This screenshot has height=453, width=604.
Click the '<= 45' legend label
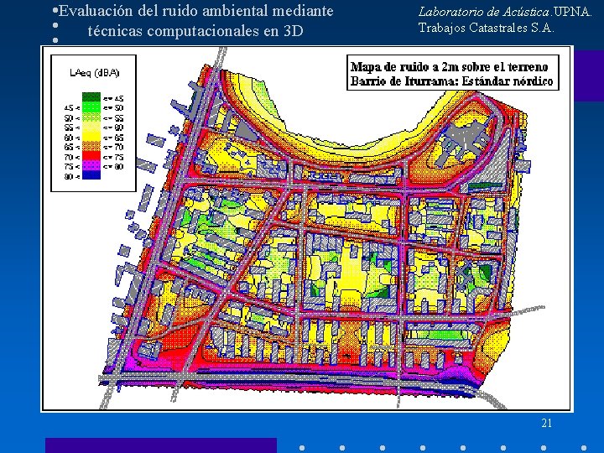(x=113, y=99)
